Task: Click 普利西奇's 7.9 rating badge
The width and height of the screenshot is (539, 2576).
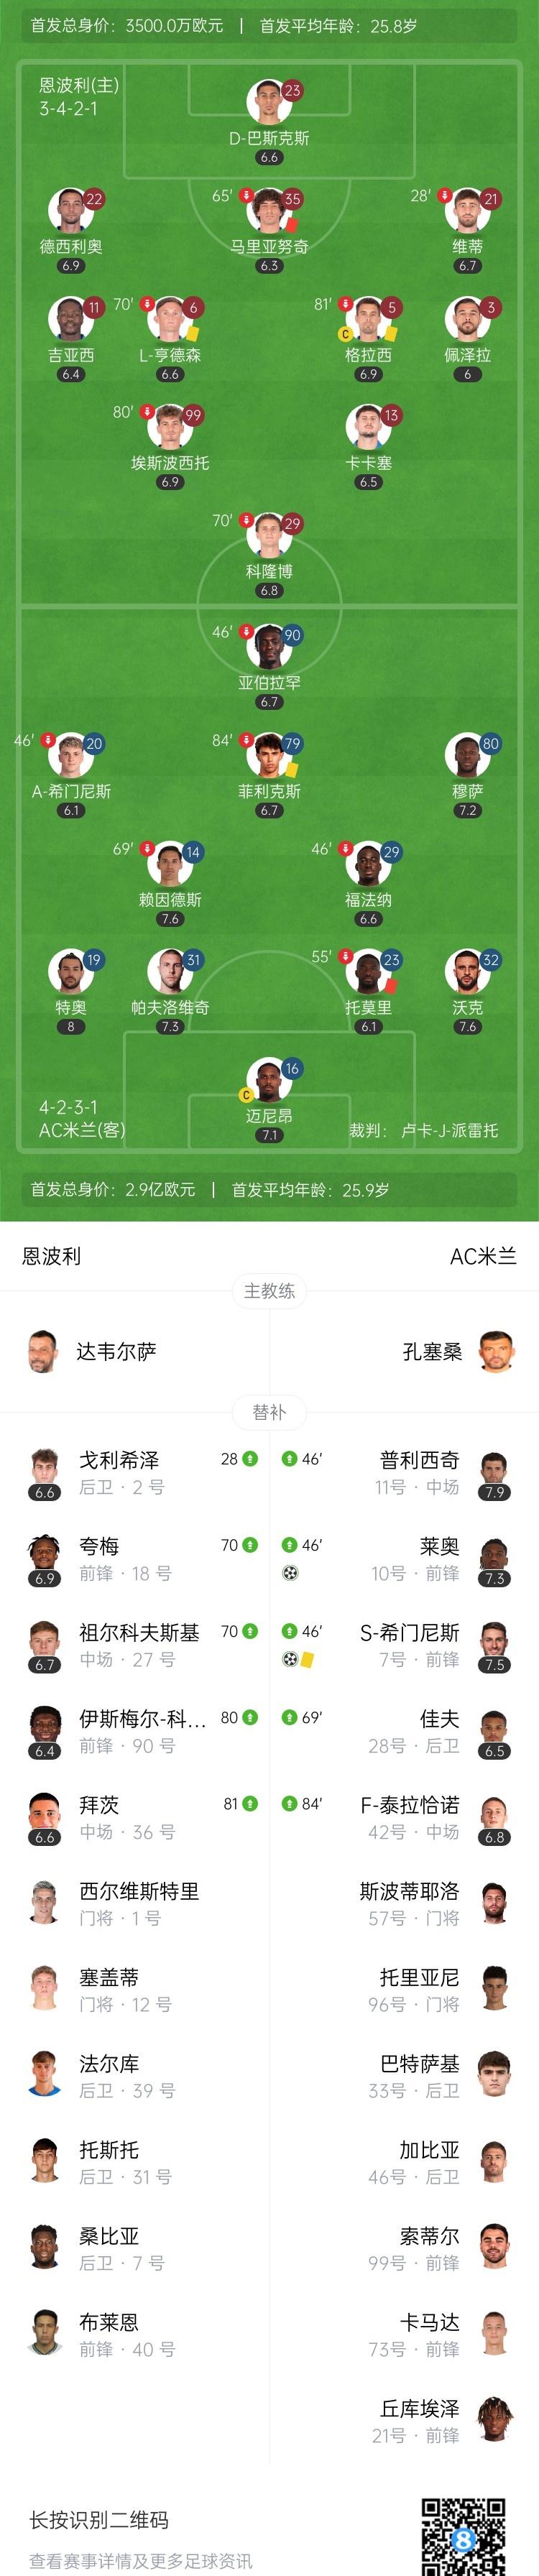Action: 495,1492
